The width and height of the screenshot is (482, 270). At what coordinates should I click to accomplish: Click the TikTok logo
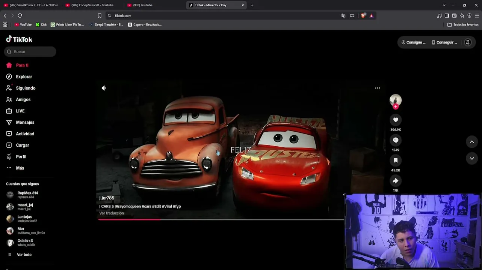click(x=19, y=39)
